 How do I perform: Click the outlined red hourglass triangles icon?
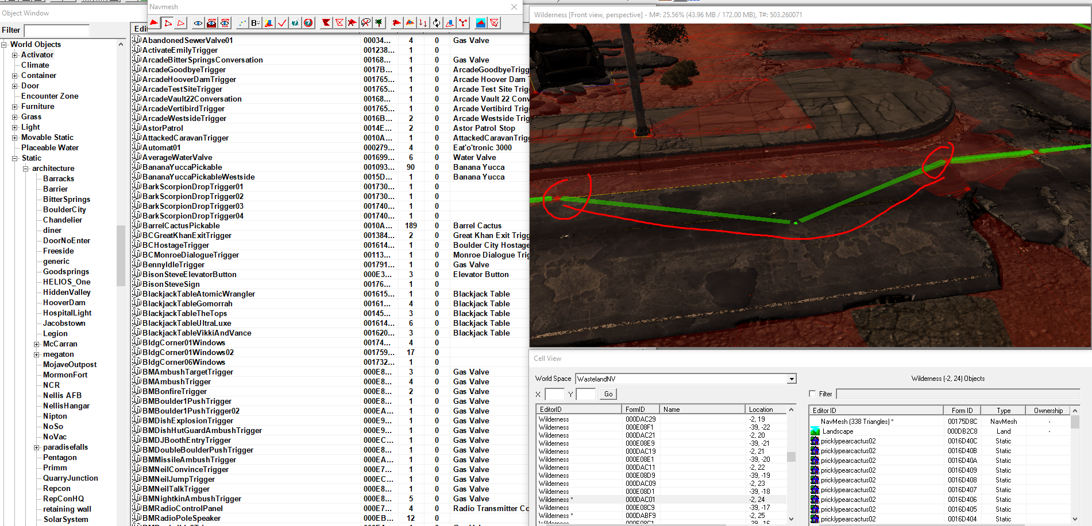pyautogui.click(x=339, y=23)
